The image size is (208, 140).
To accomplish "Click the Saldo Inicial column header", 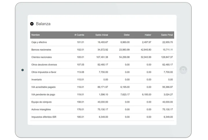I will coord(101,35).
